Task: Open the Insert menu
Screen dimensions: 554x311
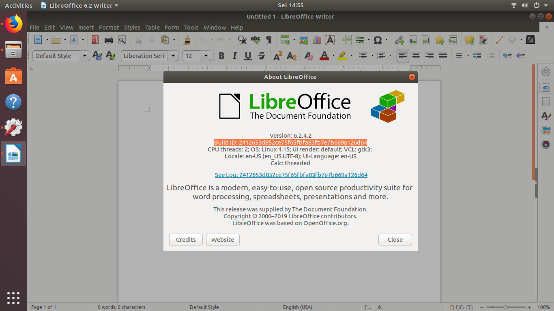Action: [x=86, y=28]
